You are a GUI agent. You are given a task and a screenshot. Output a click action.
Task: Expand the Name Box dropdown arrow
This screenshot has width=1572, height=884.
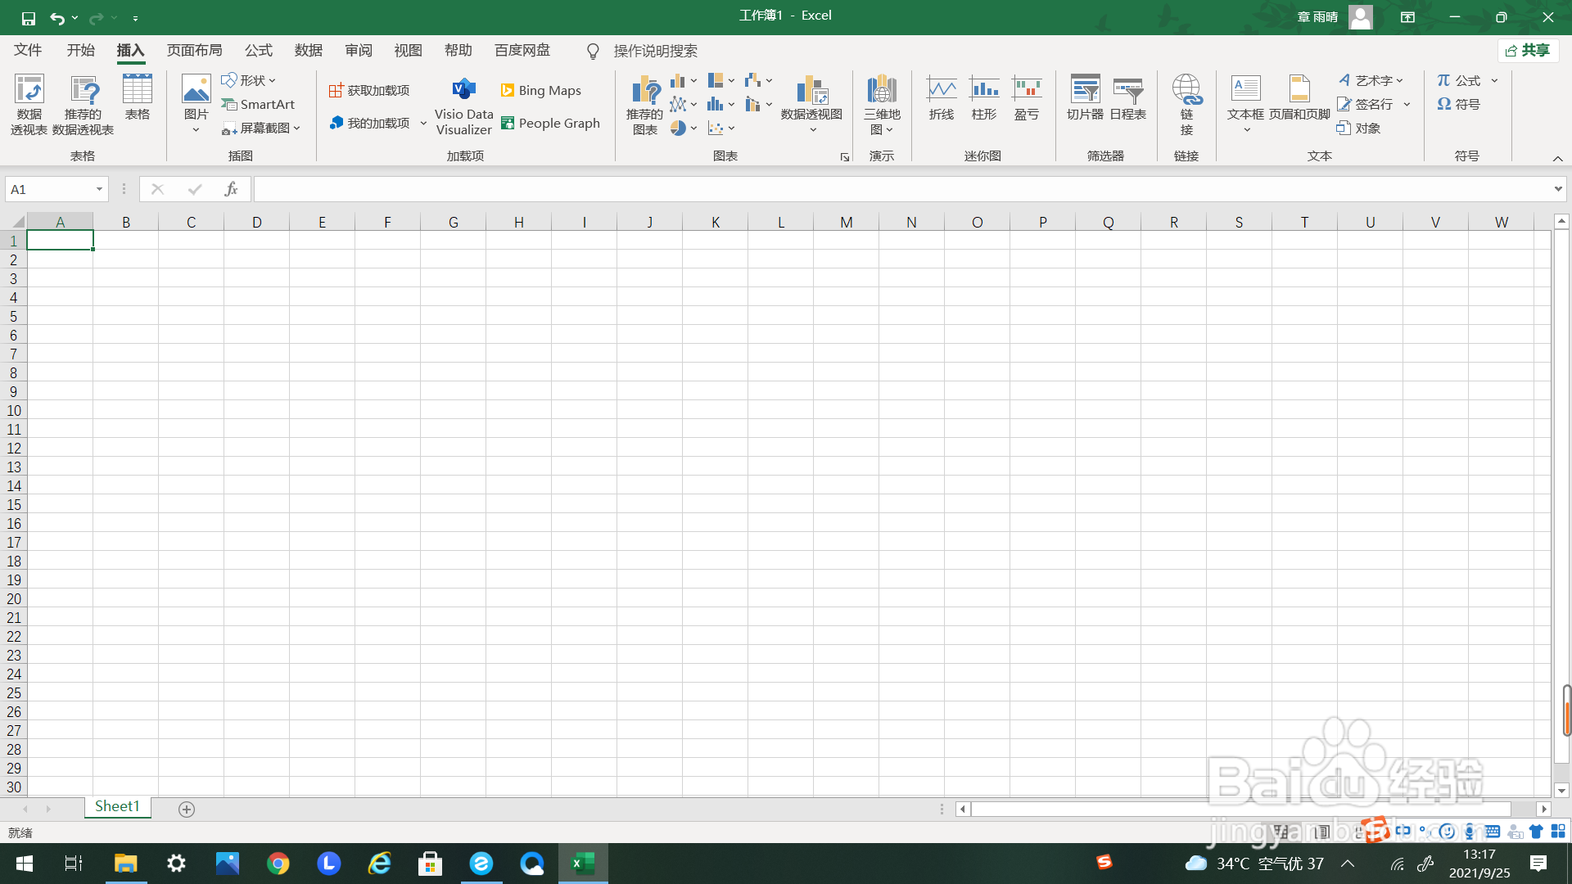pos(99,189)
